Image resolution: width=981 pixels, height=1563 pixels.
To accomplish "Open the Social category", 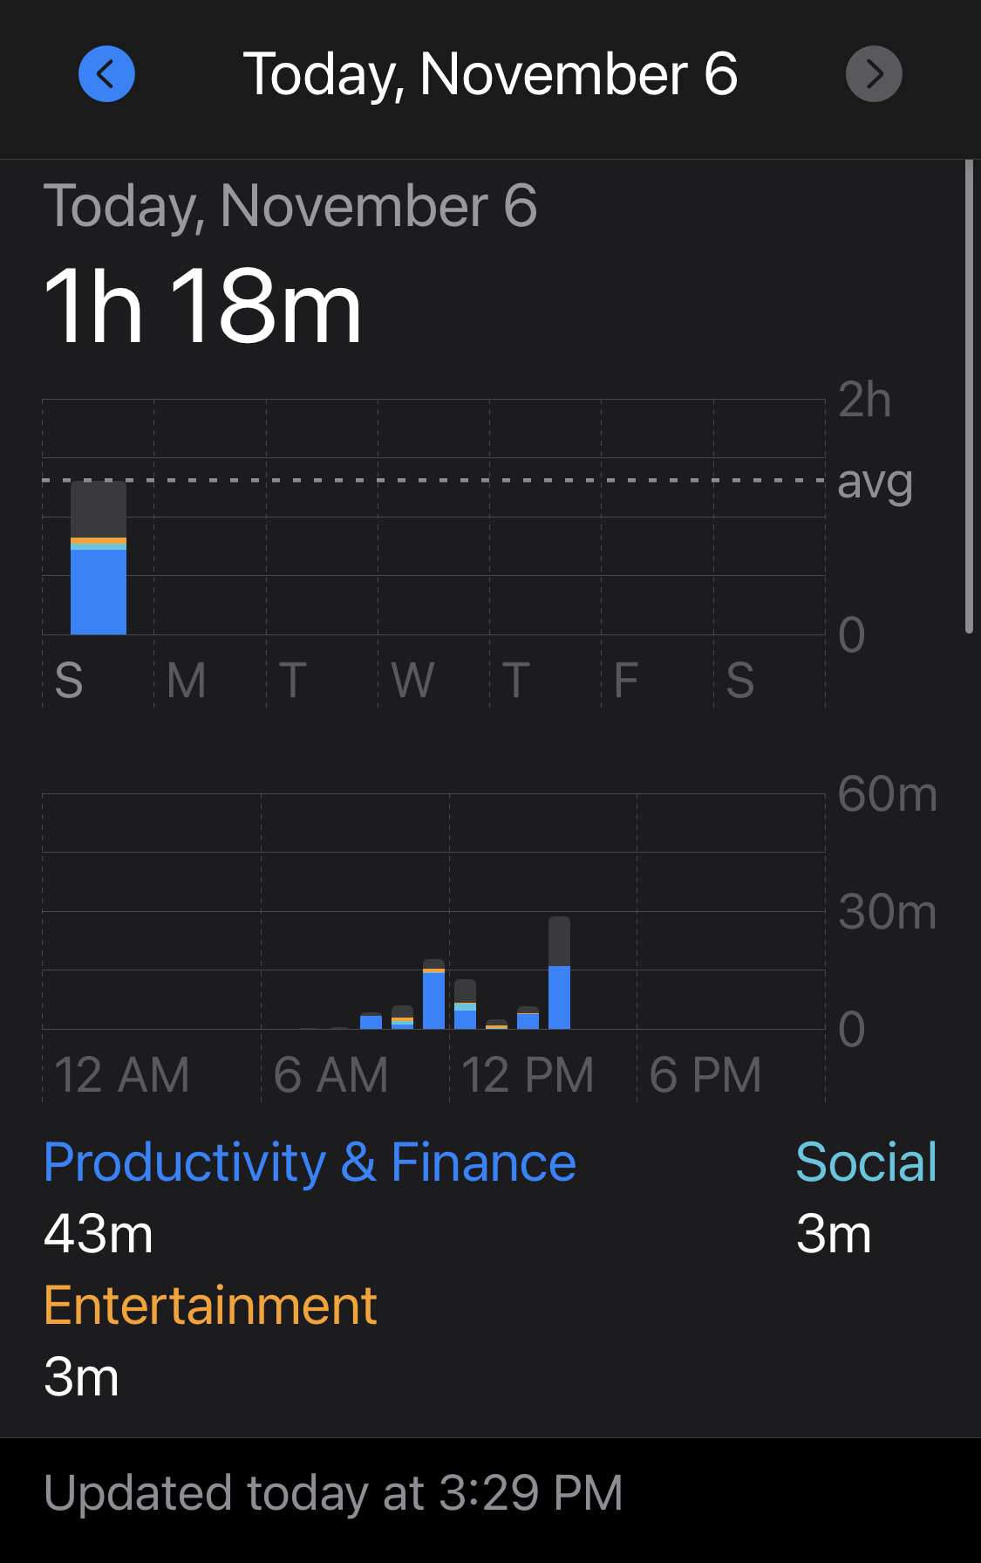I will [866, 1162].
